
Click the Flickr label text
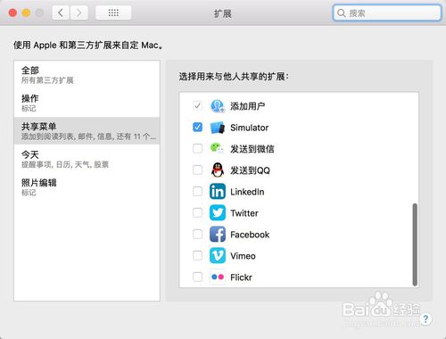click(x=241, y=277)
